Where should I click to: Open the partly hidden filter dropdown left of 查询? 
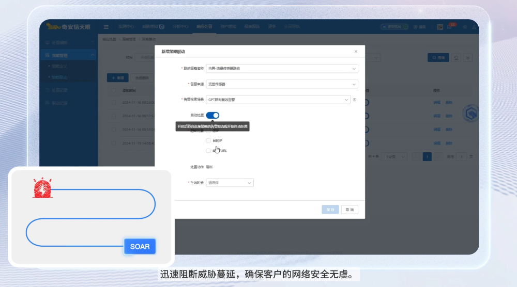(373, 58)
